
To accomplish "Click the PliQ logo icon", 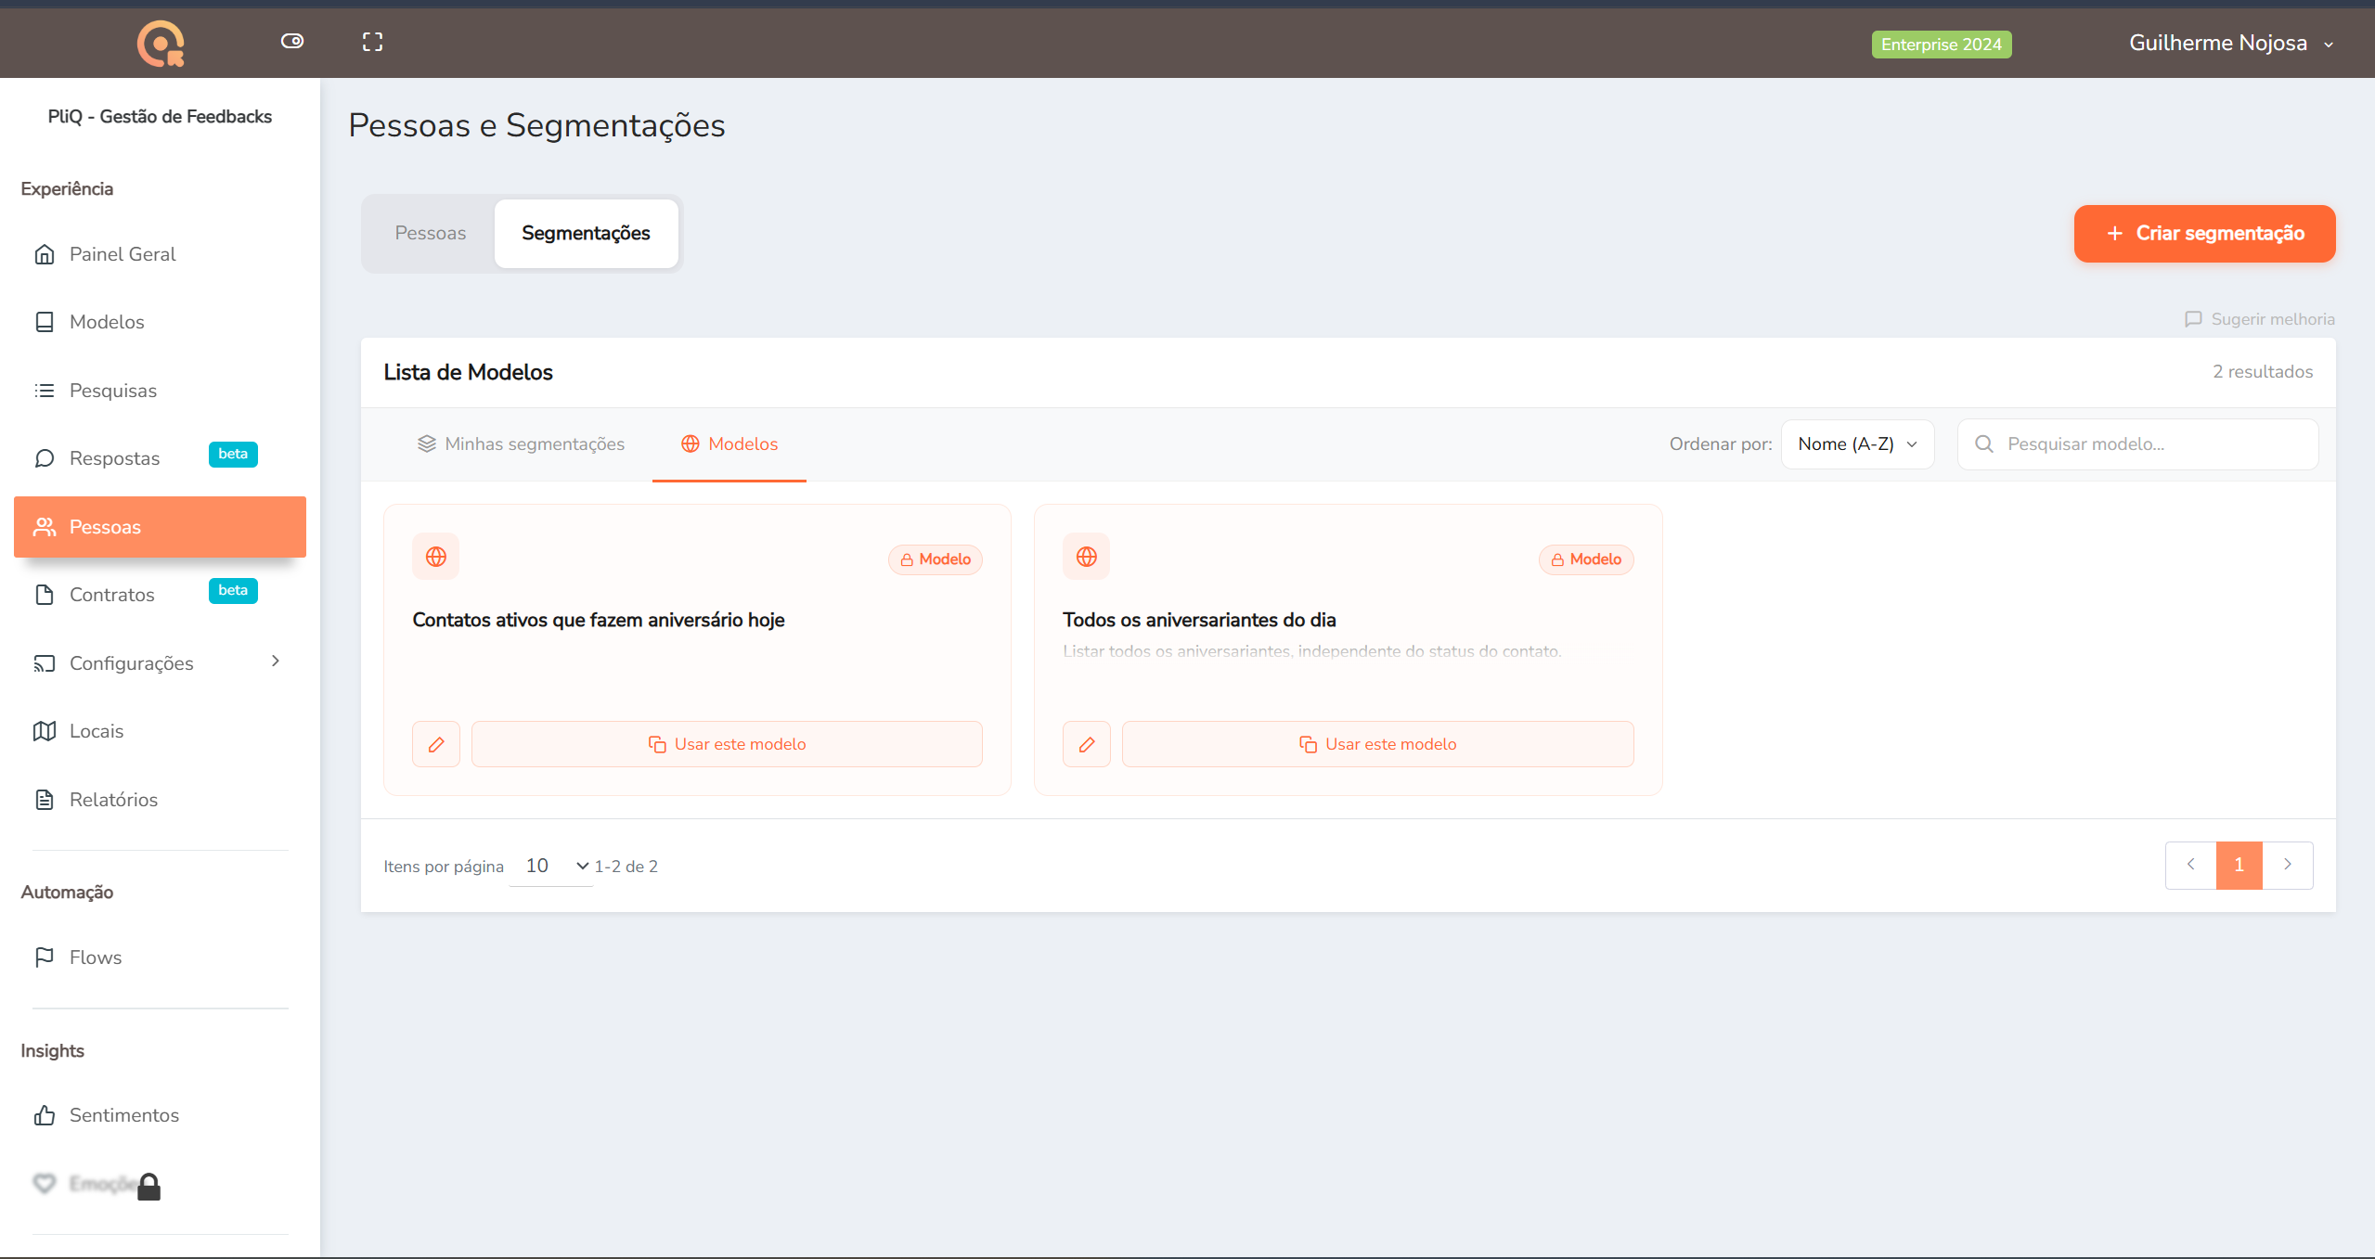I will click(161, 43).
